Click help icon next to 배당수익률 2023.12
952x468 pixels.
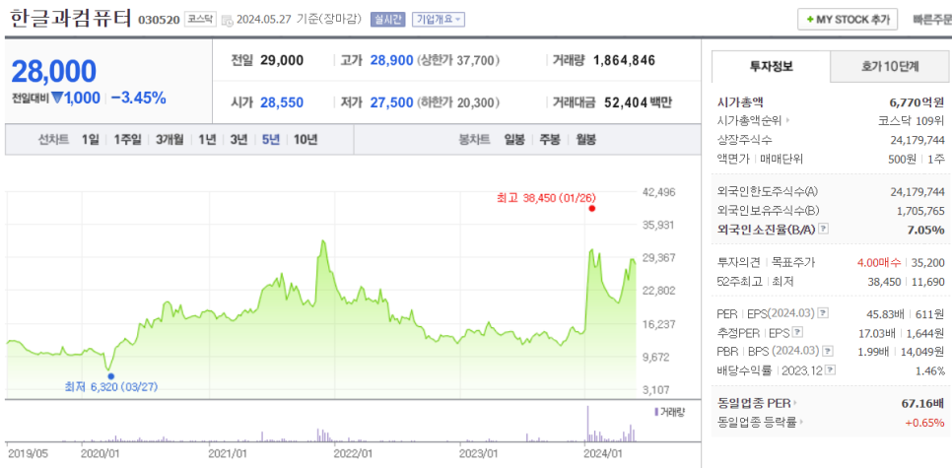(831, 369)
